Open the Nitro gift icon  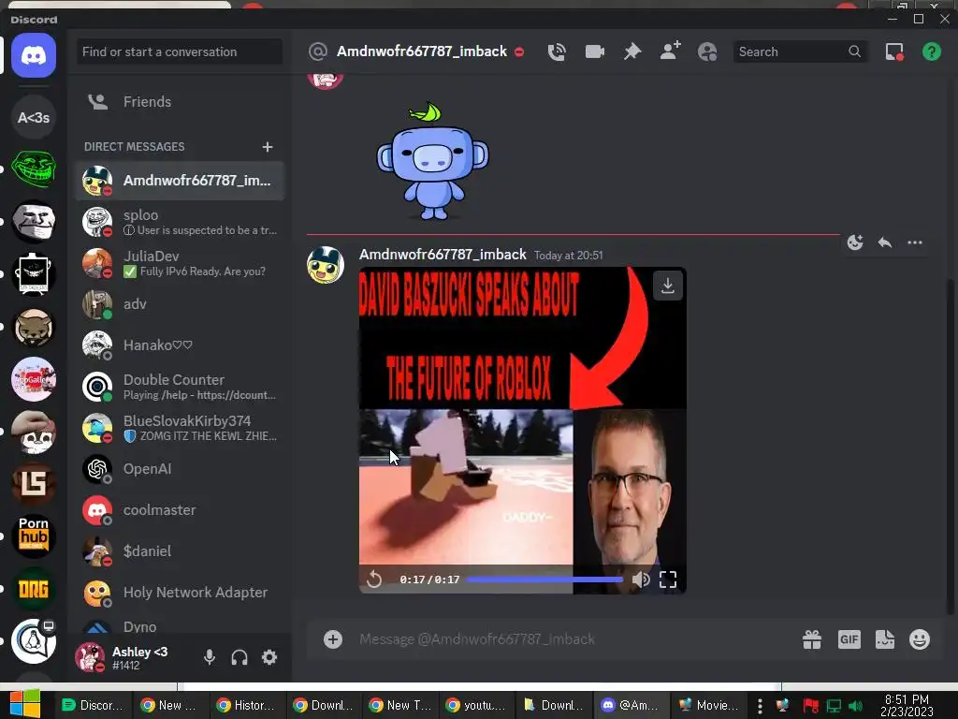pos(812,639)
